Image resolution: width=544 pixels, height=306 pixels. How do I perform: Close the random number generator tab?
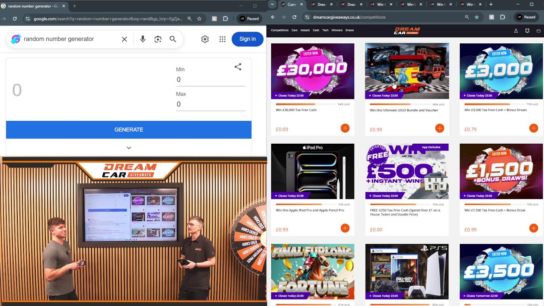click(65, 6)
